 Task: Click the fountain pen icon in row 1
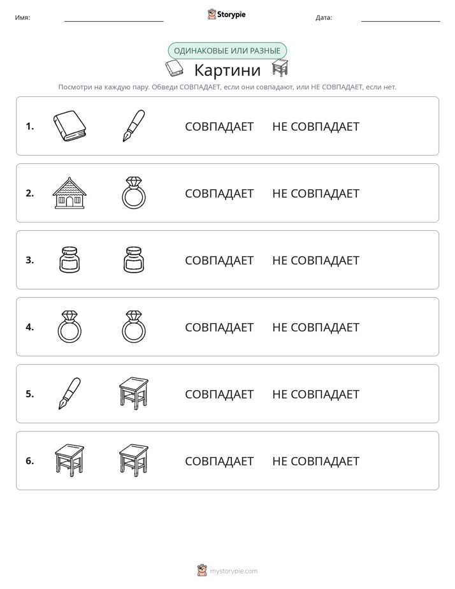pos(134,126)
